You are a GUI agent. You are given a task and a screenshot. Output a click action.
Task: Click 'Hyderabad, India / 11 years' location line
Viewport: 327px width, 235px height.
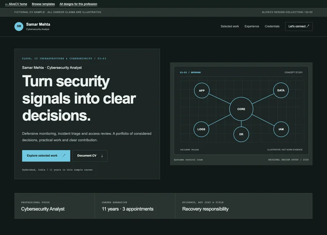point(57,170)
